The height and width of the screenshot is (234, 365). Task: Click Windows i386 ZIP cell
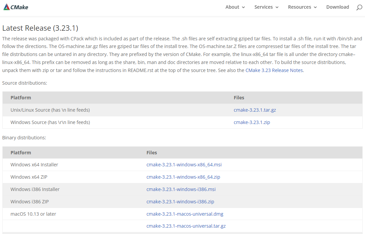tap(30, 202)
